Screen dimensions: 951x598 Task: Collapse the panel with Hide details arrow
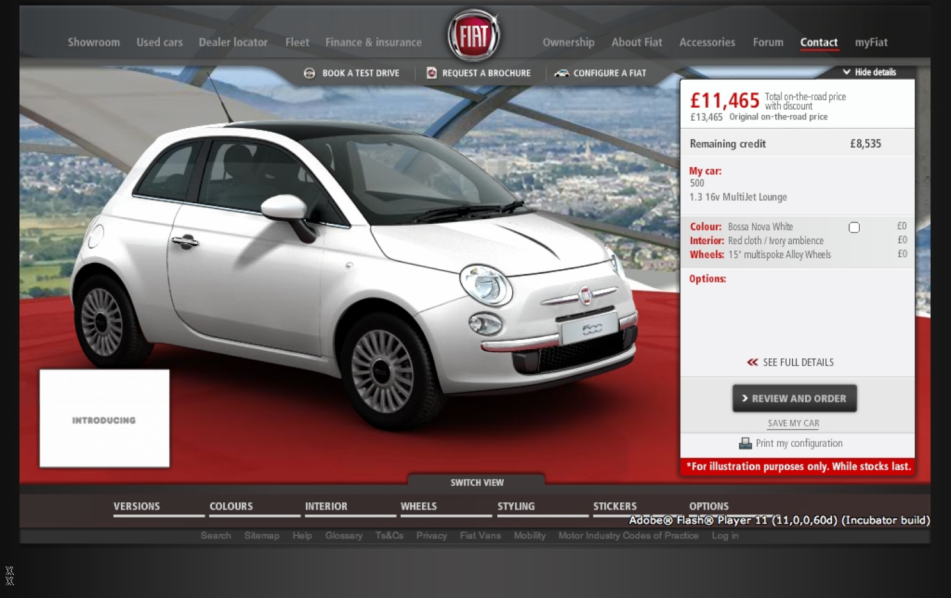(x=847, y=72)
